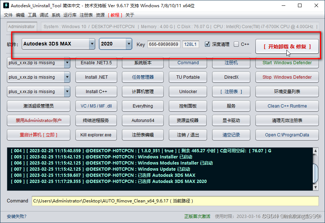Click the DirectX button
Screen dimensions: 325x223
[x=231, y=77]
